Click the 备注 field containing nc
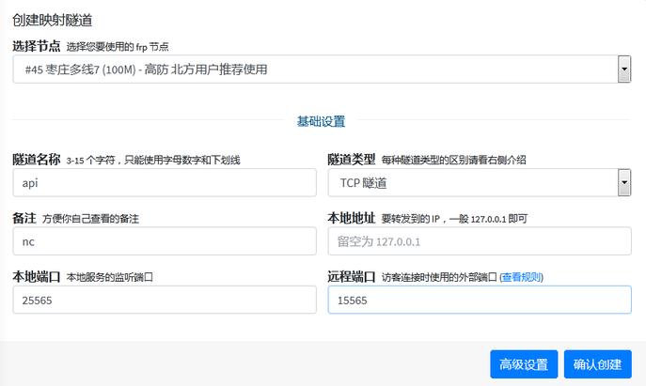 click(165, 241)
